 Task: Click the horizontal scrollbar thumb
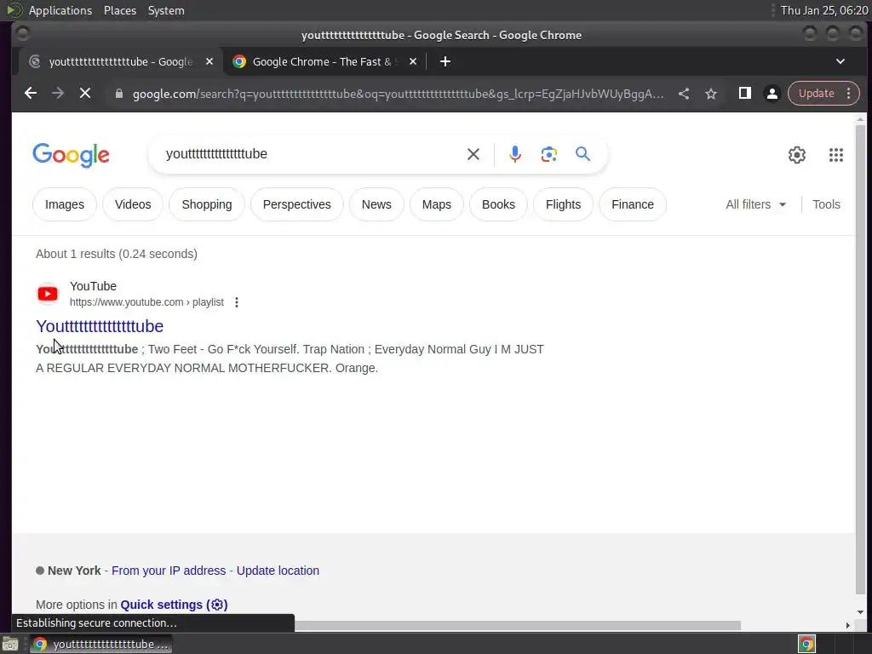517,626
